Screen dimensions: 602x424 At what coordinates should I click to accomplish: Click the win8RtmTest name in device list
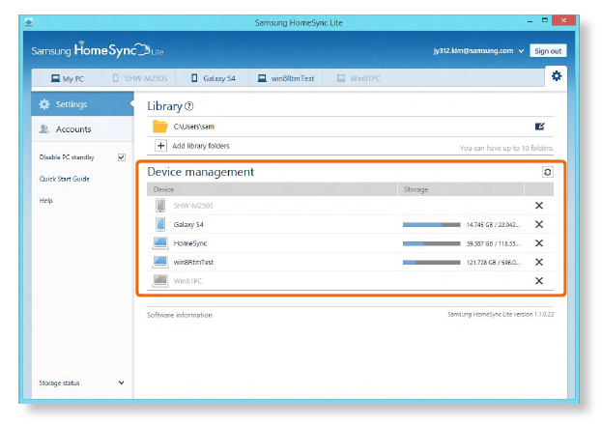[193, 262]
